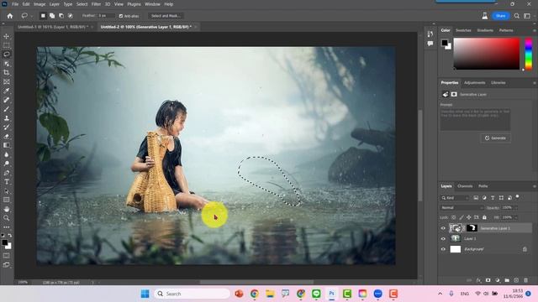
Task: Switch to the Channels tab
Action: (465, 186)
